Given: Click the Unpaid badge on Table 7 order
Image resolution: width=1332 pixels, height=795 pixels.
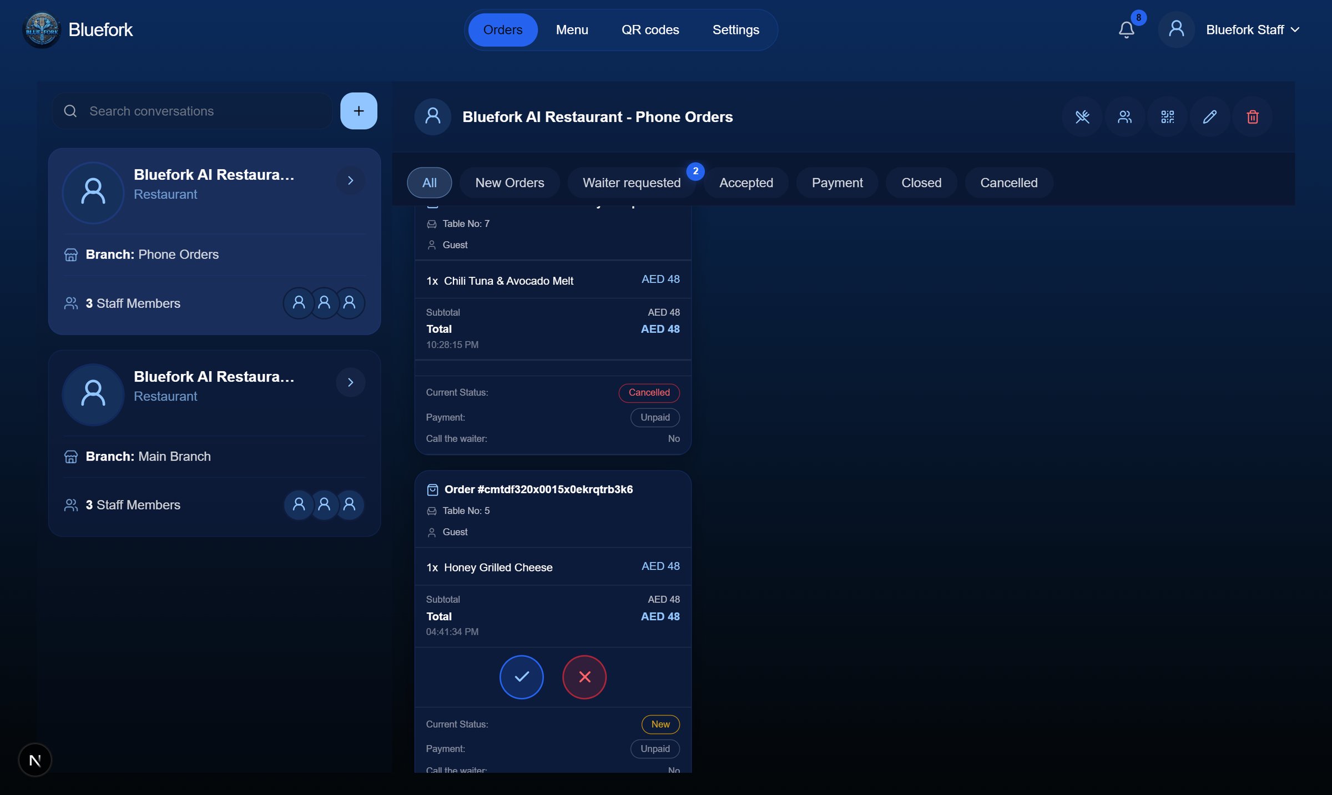Looking at the screenshot, I should [655, 417].
